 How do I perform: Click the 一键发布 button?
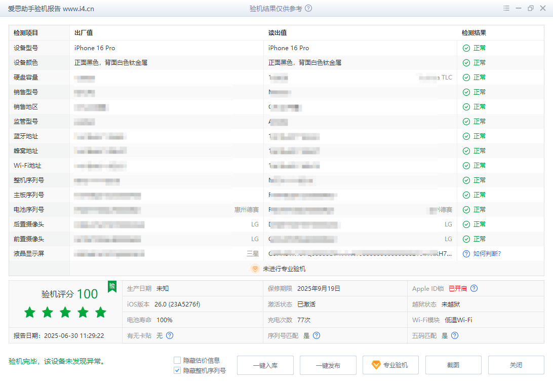point(328,365)
